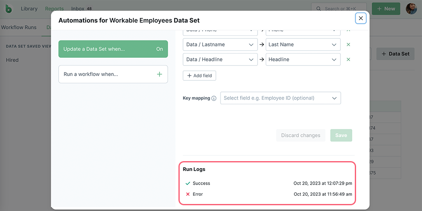Click the user avatar picture

tap(411, 9)
